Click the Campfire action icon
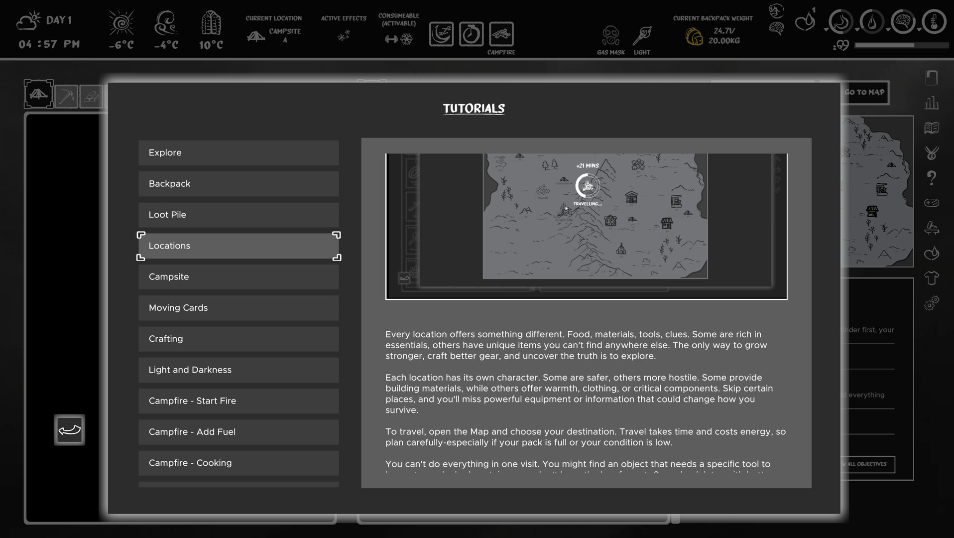This screenshot has height=538, width=954. point(501,34)
